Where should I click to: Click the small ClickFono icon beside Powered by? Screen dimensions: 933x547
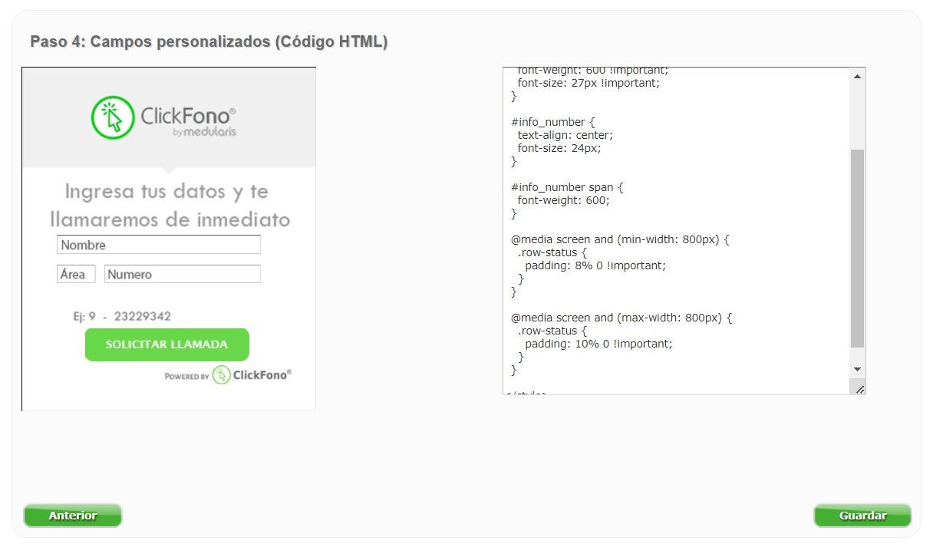221,375
